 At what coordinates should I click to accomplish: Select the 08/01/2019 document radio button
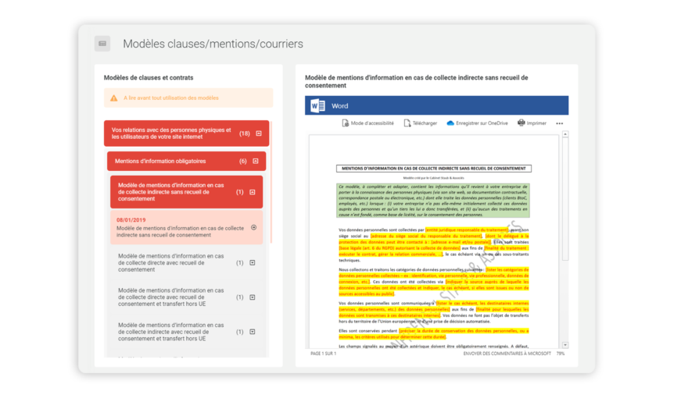point(253,227)
